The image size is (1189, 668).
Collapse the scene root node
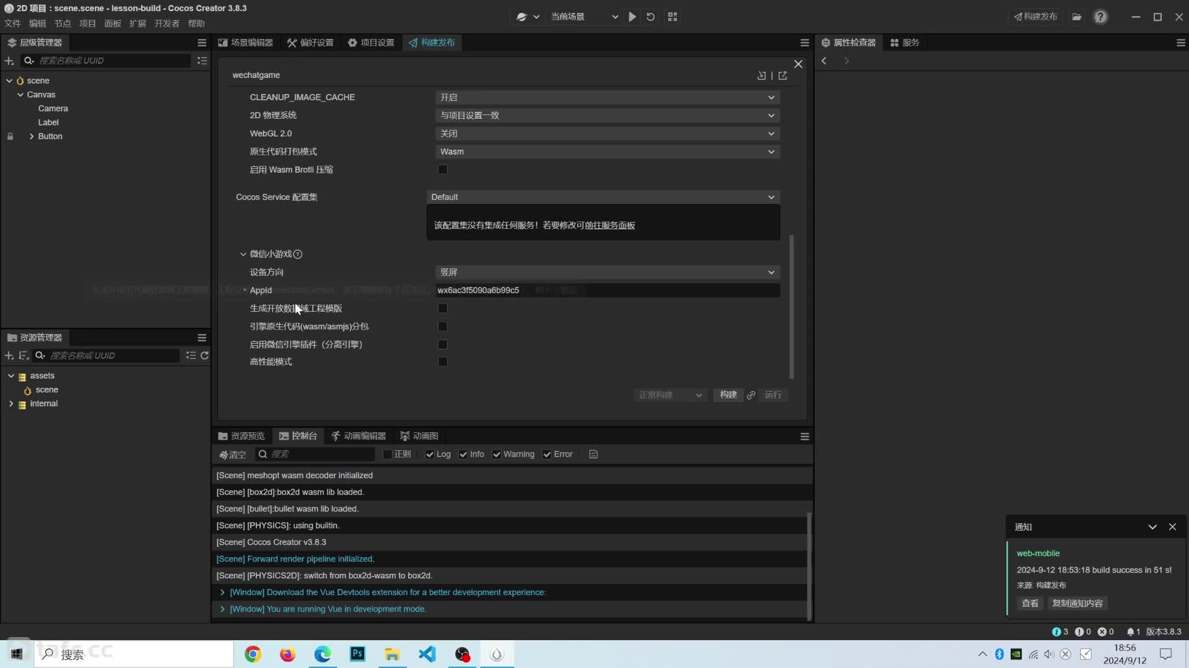tap(9, 81)
